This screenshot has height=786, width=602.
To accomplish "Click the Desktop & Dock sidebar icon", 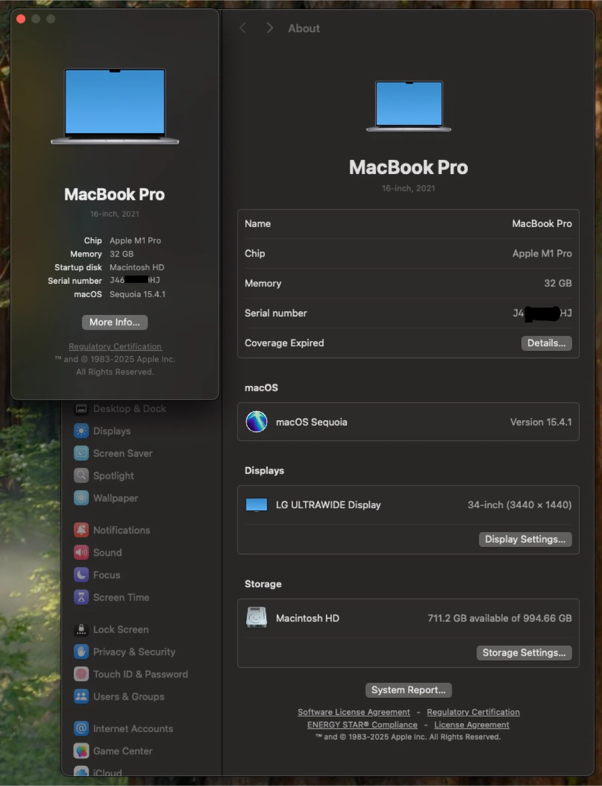I will [81, 409].
